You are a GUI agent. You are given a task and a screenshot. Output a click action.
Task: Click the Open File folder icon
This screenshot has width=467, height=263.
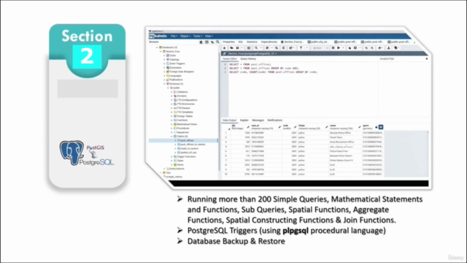(231, 48)
